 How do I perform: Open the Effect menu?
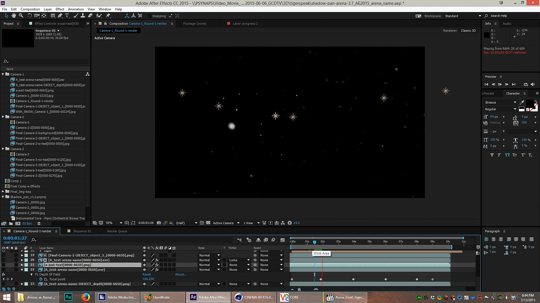[60, 9]
